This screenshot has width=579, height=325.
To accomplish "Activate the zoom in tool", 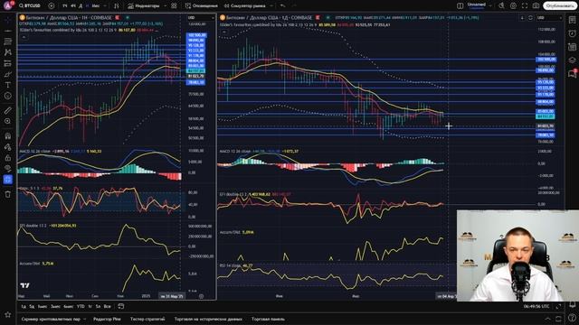I will (x=8, y=121).
